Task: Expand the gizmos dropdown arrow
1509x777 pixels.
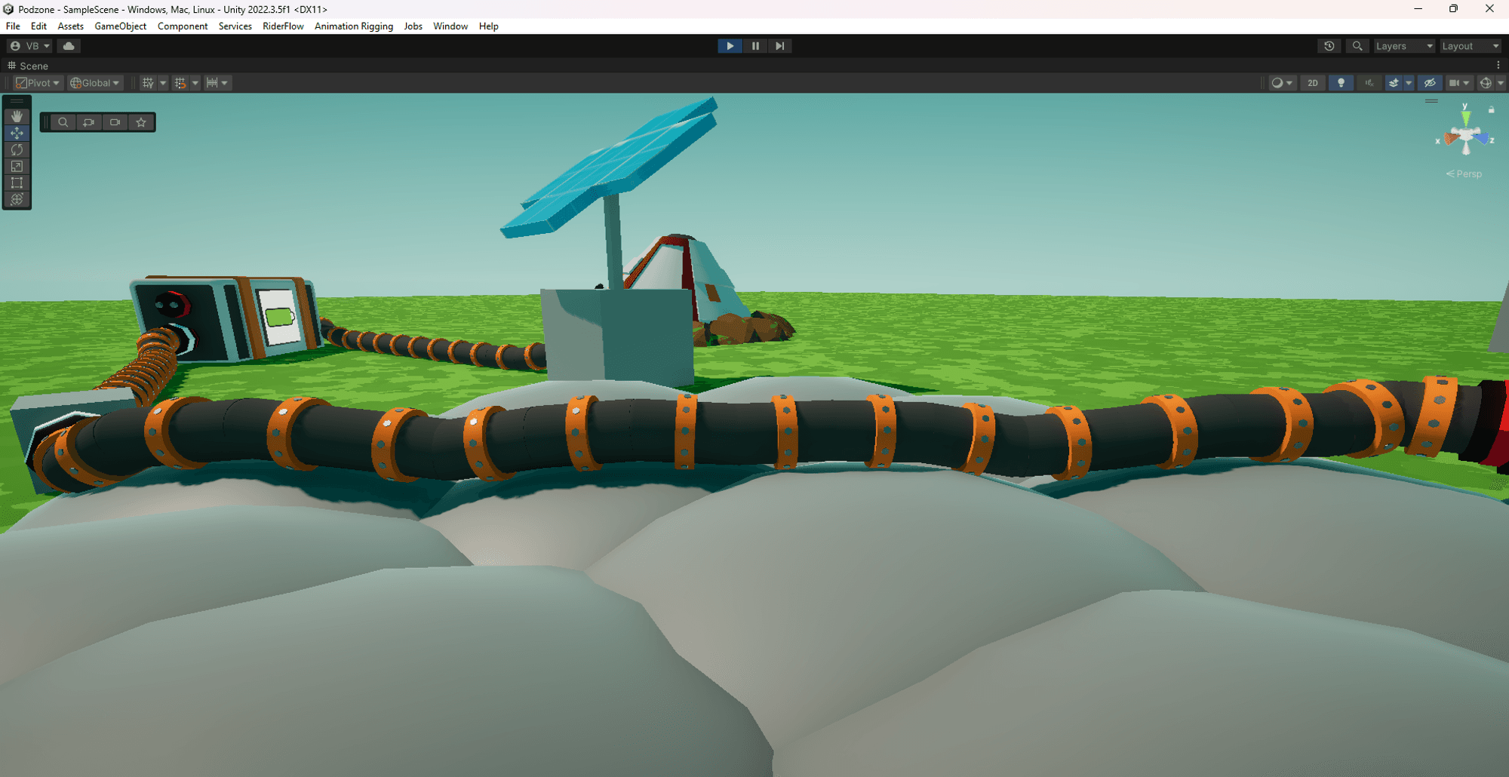Action: (1501, 83)
